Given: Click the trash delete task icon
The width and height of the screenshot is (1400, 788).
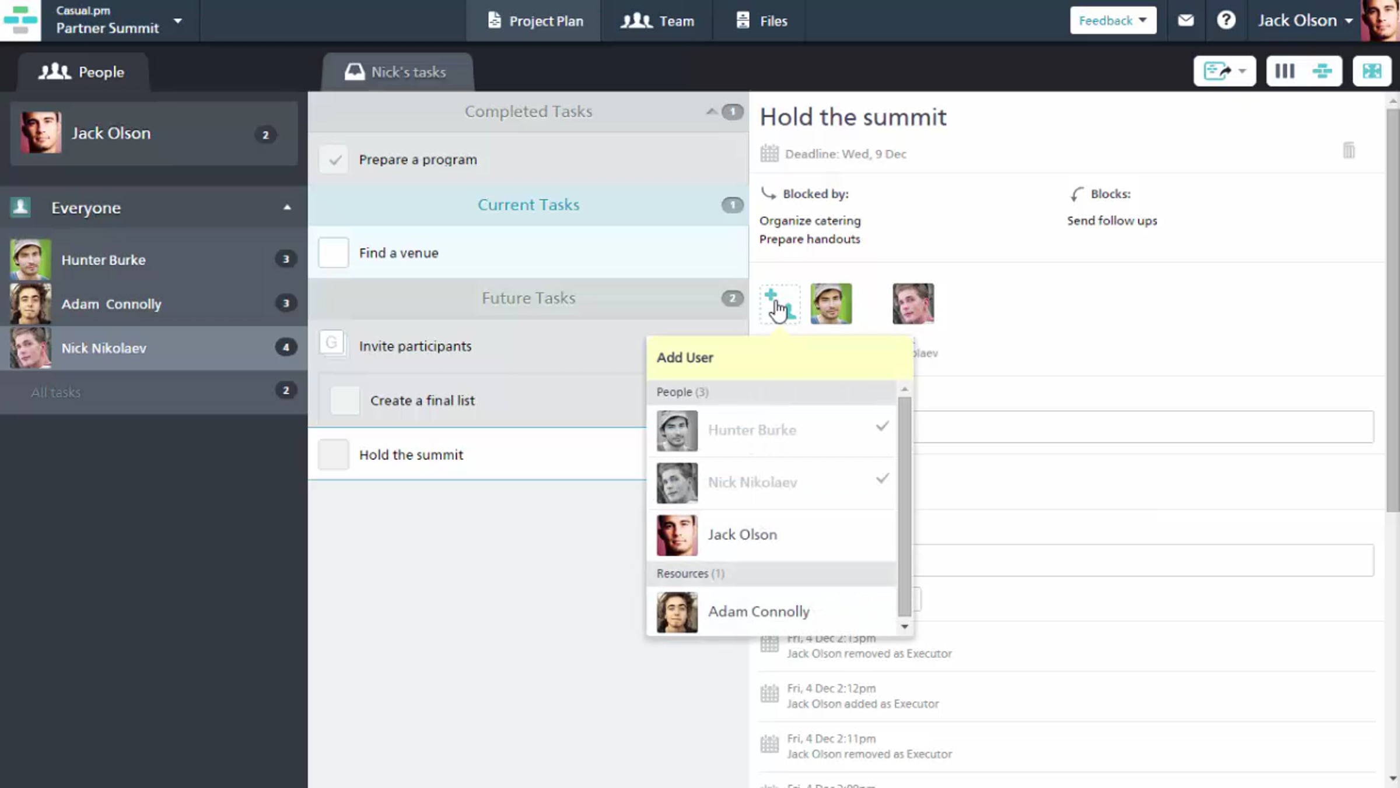Looking at the screenshot, I should [1349, 150].
